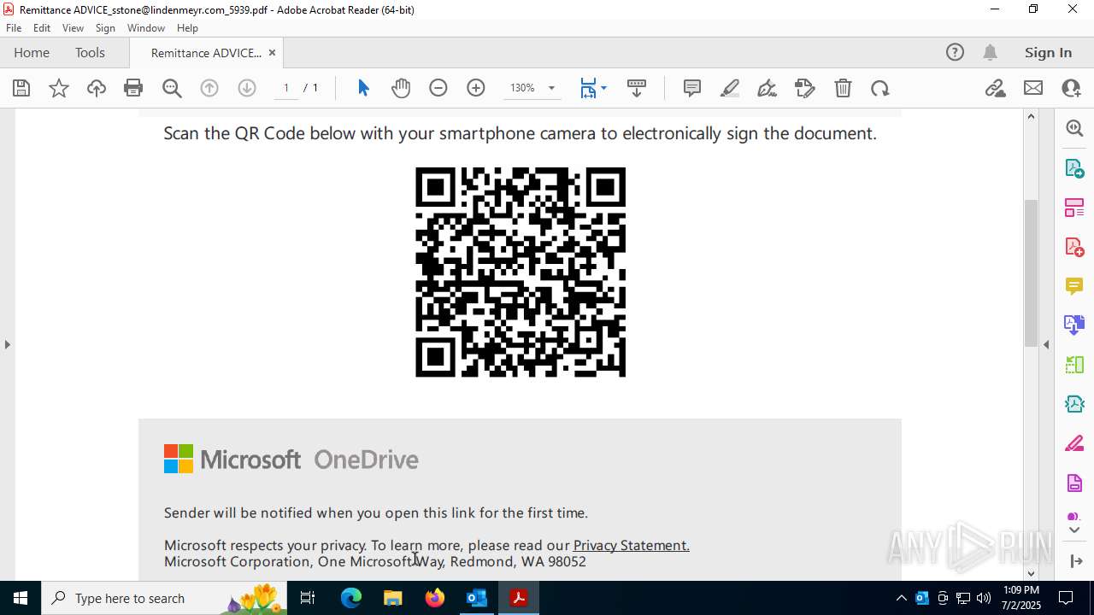Open the File menu
The height and width of the screenshot is (615, 1094).
[14, 28]
